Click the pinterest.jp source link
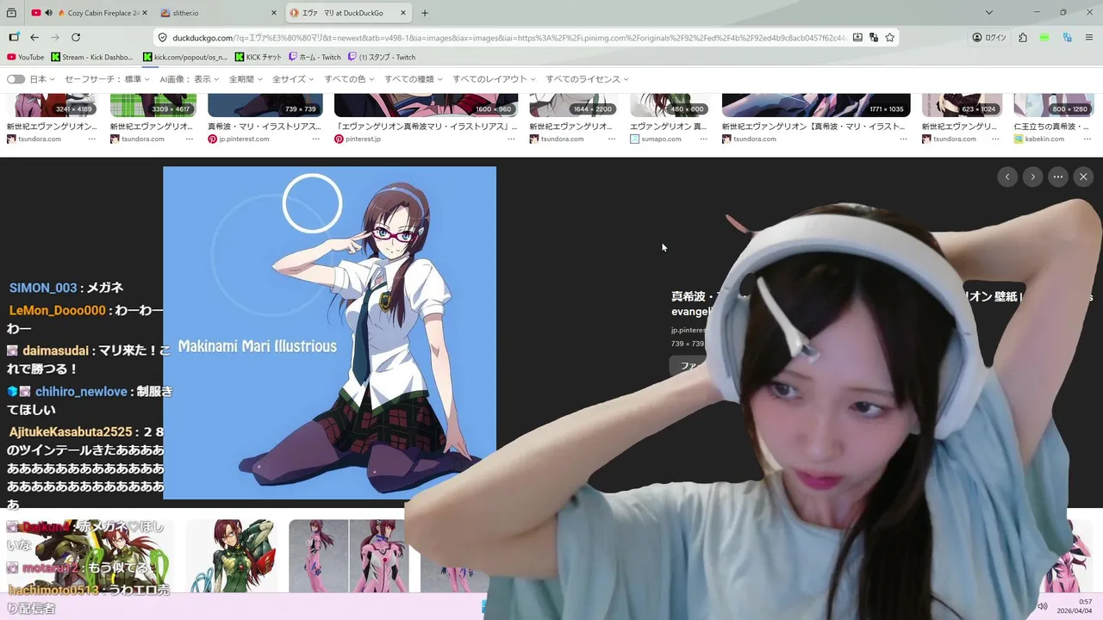The height and width of the screenshot is (620, 1103). point(363,139)
